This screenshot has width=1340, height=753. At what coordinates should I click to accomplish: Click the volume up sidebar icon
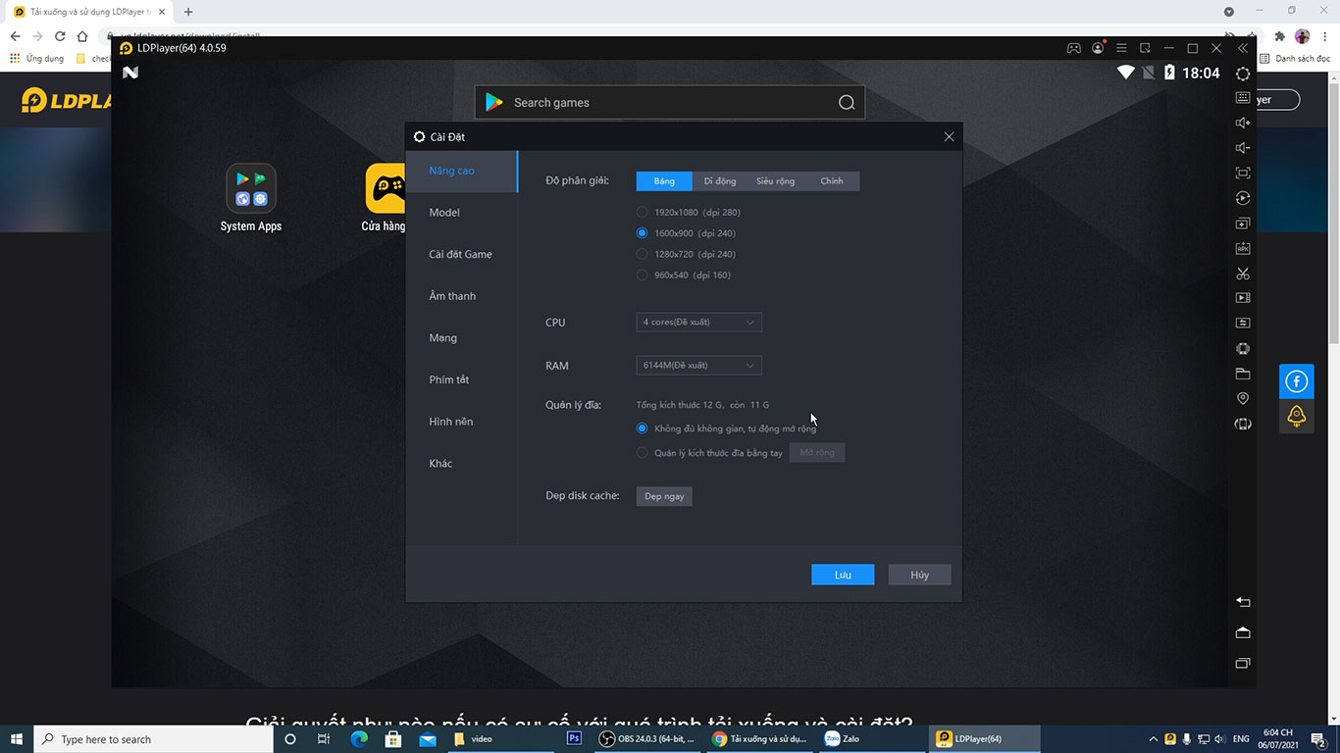(x=1243, y=123)
